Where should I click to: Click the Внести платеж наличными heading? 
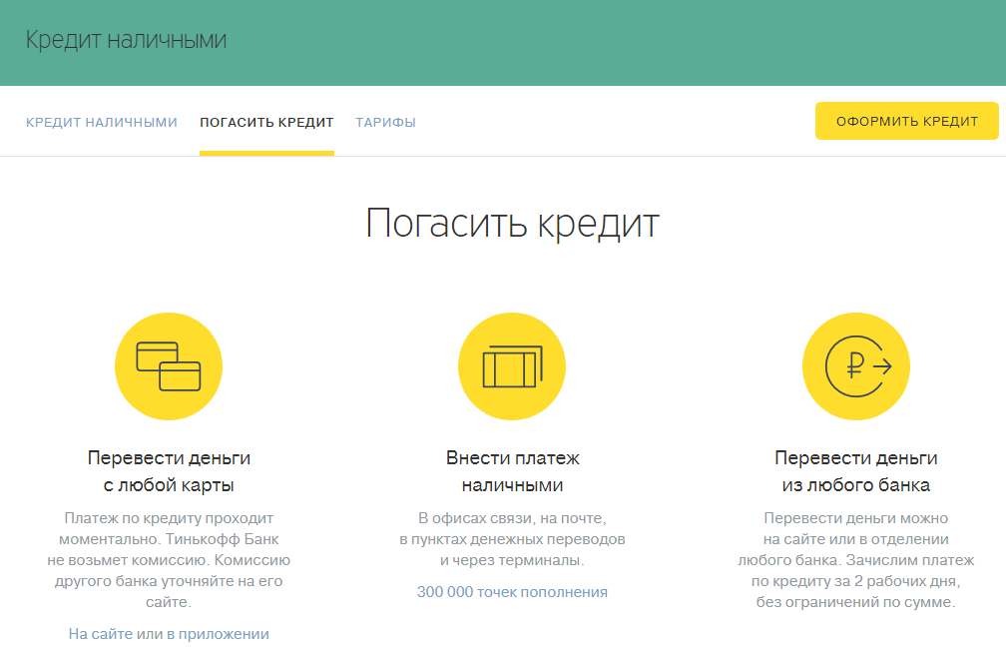coord(512,472)
